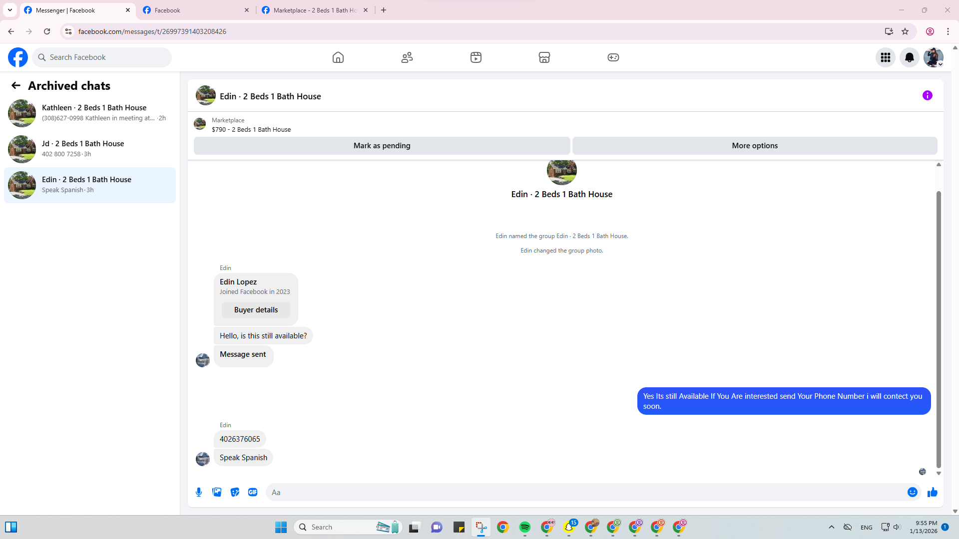
Task: Open Facebook Marketplace from top navigation
Action: [544, 57]
